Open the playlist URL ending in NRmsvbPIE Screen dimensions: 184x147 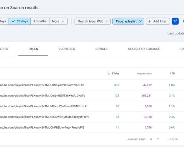click(x=42, y=127)
